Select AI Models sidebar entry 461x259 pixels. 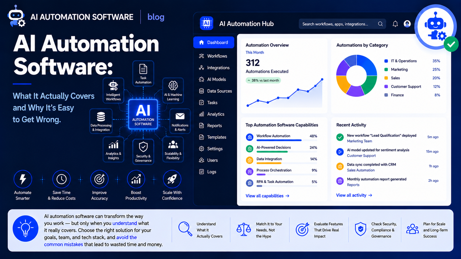click(x=212, y=79)
